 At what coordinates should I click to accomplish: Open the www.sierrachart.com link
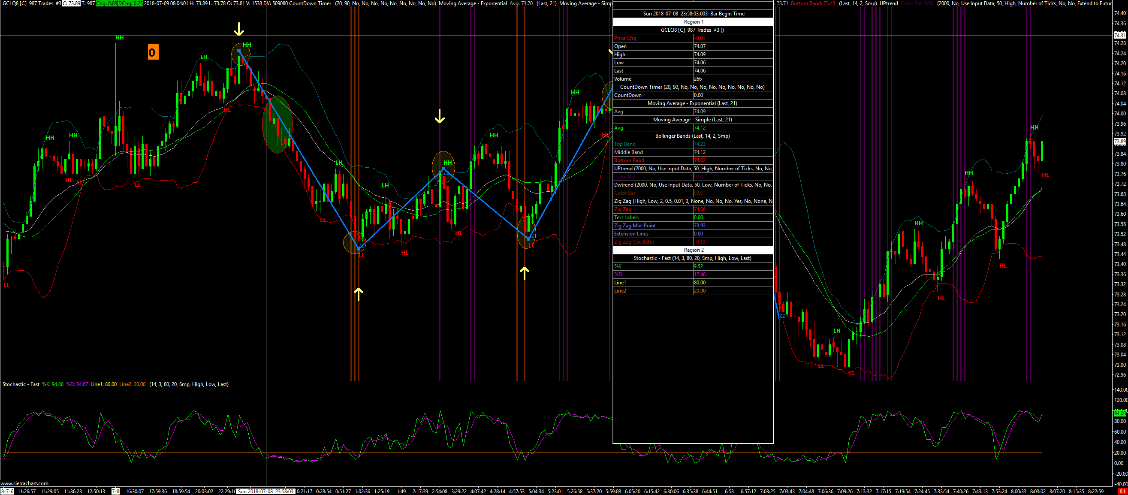[x=24, y=483]
